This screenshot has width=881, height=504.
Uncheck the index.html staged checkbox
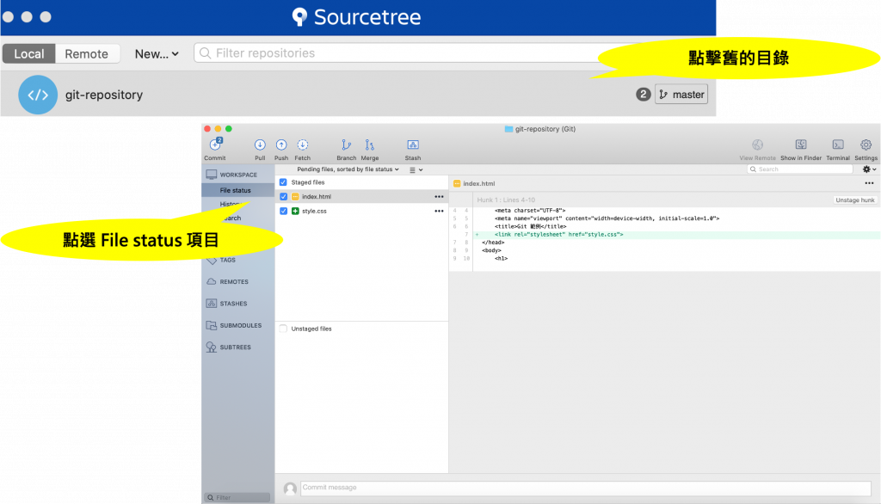283,197
